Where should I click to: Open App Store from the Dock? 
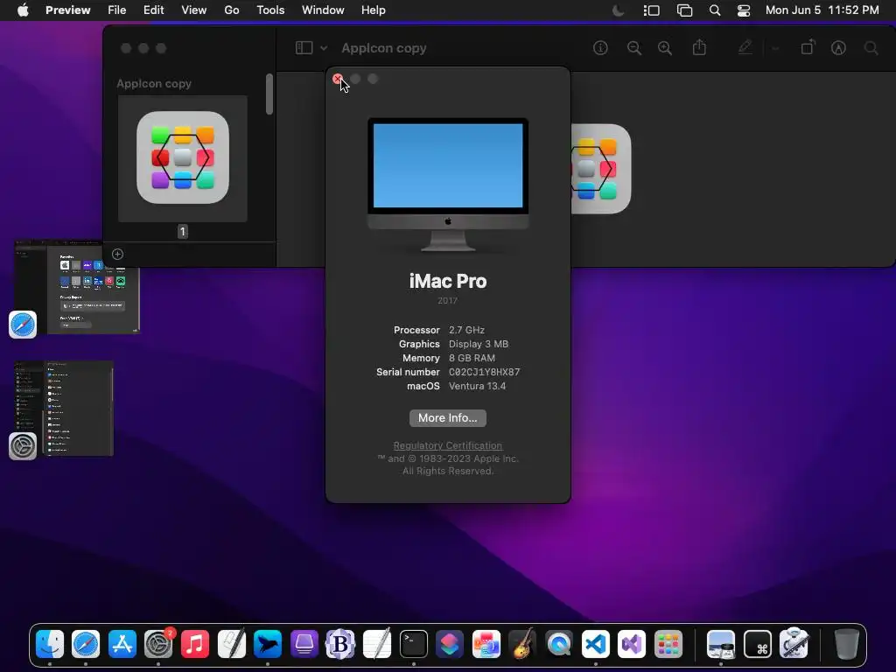pyautogui.click(x=122, y=644)
